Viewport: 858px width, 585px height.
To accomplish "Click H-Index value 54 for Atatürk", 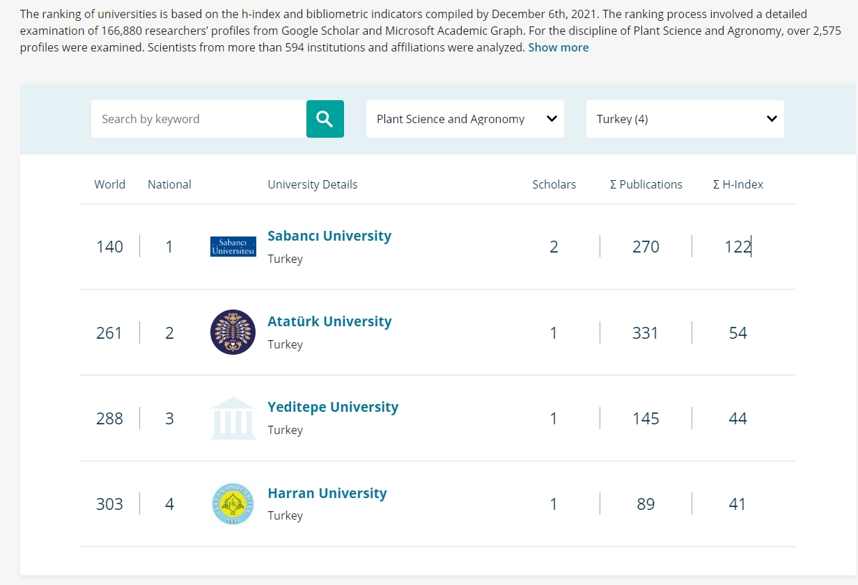I will 738,333.
